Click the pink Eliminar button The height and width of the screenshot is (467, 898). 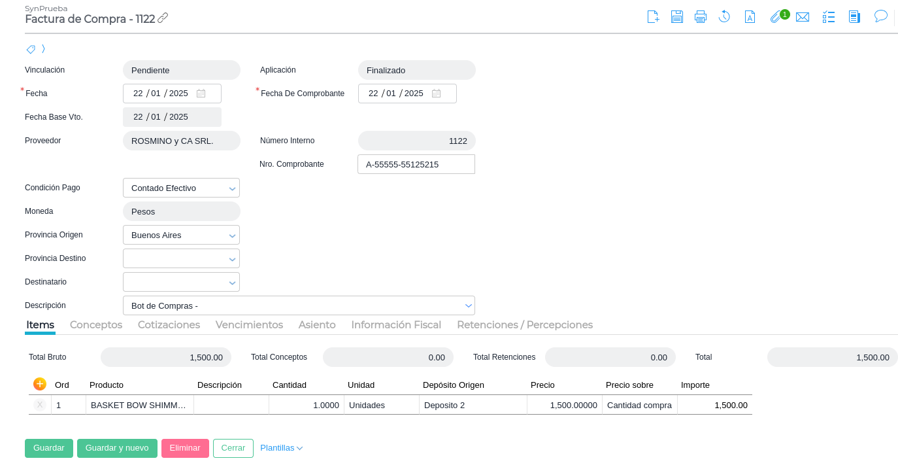point(185,448)
